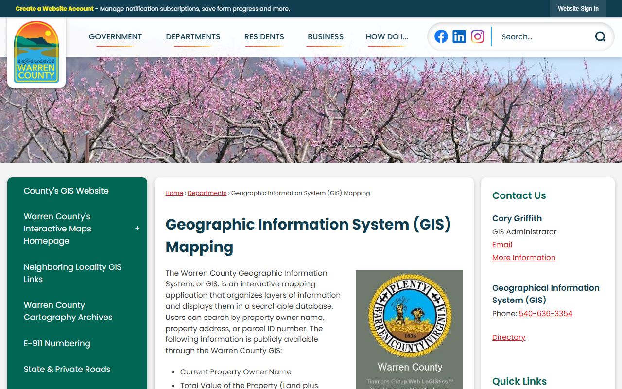Open Warren County Cartography Archives link
Viewport: 622px width, 389px height.
coord(68,311)
